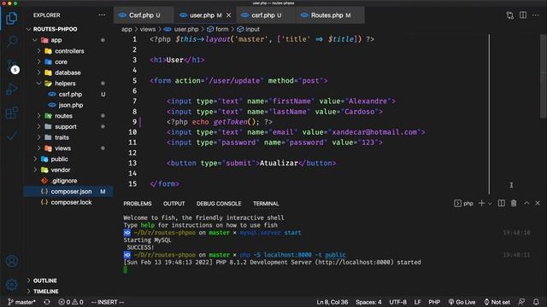
Task: Open the Explorer view in activity bar
Action: (12, 18)
